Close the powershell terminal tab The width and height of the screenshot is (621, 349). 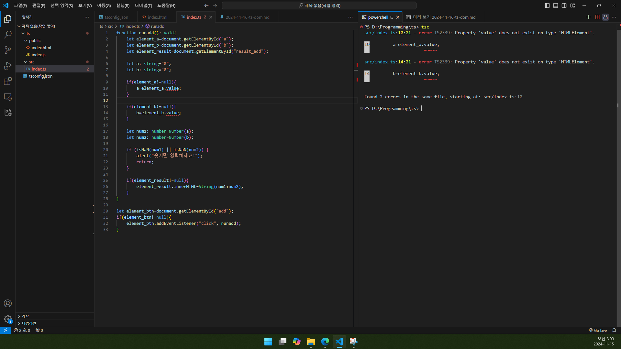(x=398, y=17)
